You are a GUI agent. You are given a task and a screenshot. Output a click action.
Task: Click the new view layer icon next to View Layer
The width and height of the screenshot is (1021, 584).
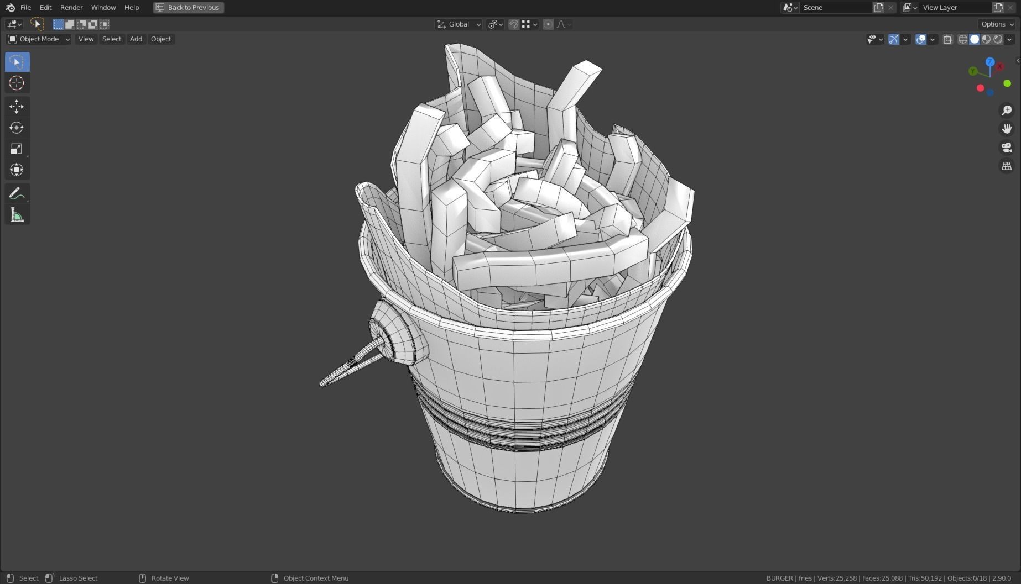(x=998, y=7)
